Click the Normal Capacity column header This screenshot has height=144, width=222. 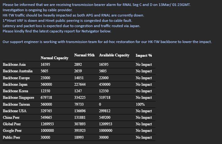54,58
